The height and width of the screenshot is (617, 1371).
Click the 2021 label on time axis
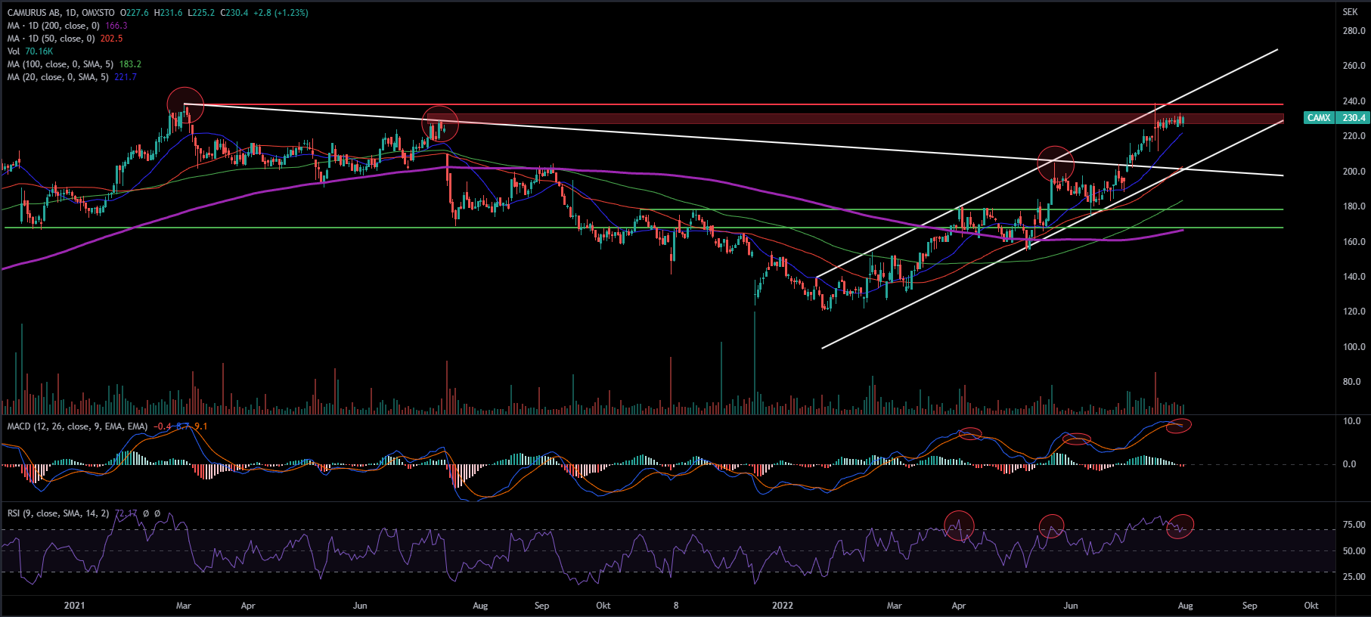(x=74, y=606)
